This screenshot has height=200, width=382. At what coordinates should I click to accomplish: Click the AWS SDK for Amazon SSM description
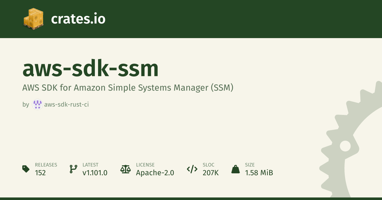pyautogui.click(x=128, y=88)
